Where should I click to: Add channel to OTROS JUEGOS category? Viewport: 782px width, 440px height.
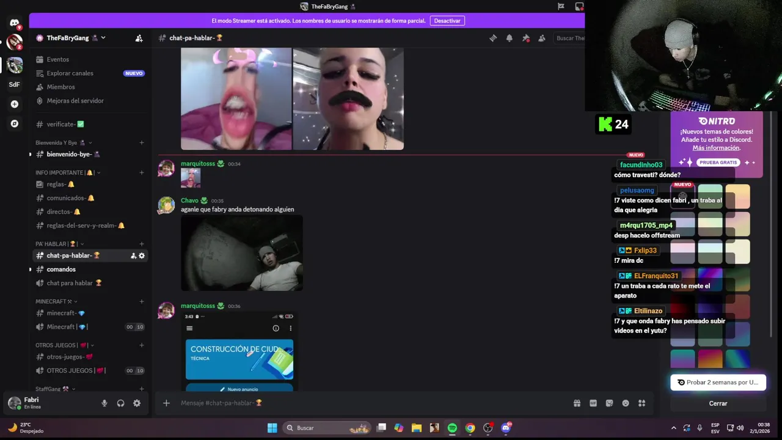[142, 345]
